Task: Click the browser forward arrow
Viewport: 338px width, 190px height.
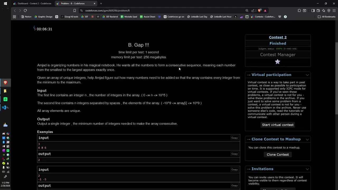Action: pos(20,11)
